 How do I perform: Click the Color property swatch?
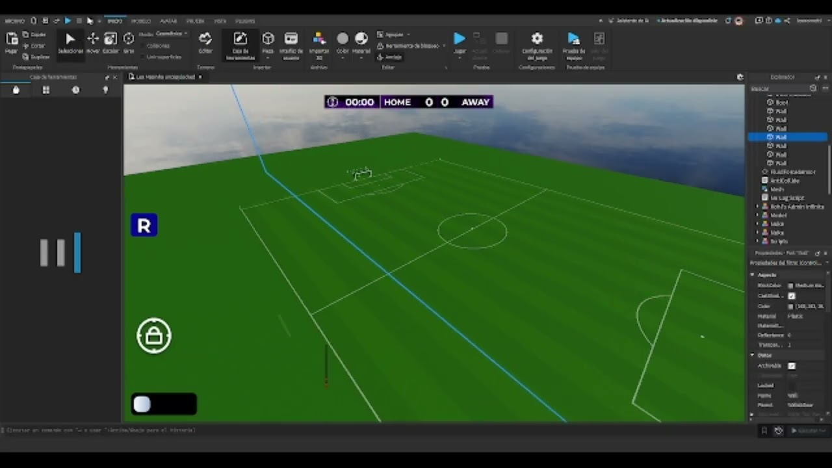pos(790,306)
